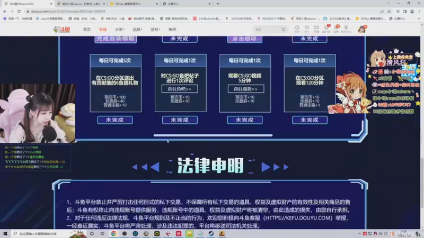The image size is (424, 238).
Task: Open the NetEase Music red taskbar icon
Action: [179, 233]
